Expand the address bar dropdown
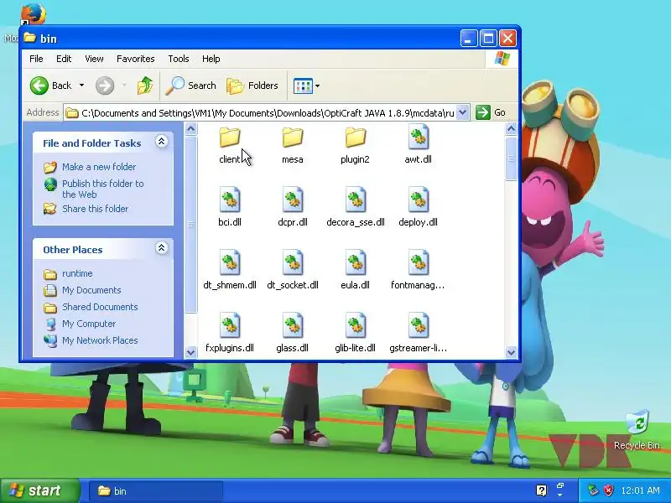This screenshot has width=671, height=503. click(462, 112)
